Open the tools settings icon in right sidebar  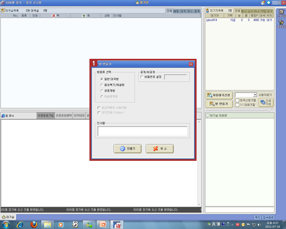pos(281,22)
